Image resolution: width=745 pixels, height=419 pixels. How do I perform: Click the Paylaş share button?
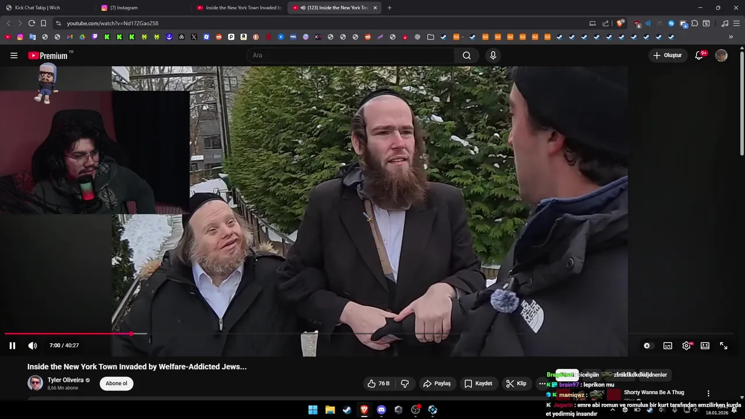[x=437, y=384]
